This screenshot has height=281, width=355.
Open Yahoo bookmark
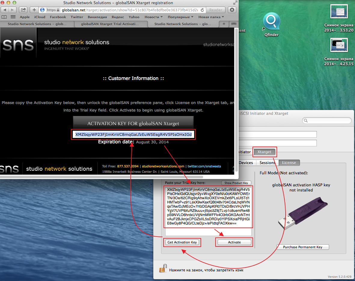point(134,17)
